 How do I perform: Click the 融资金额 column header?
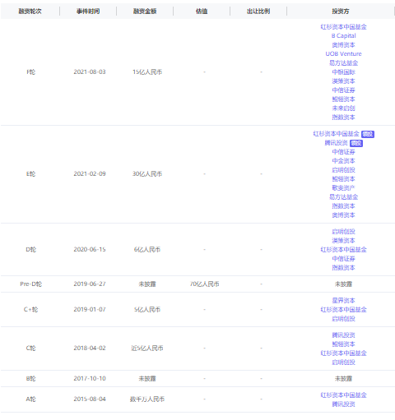click(x=145, y=12)
